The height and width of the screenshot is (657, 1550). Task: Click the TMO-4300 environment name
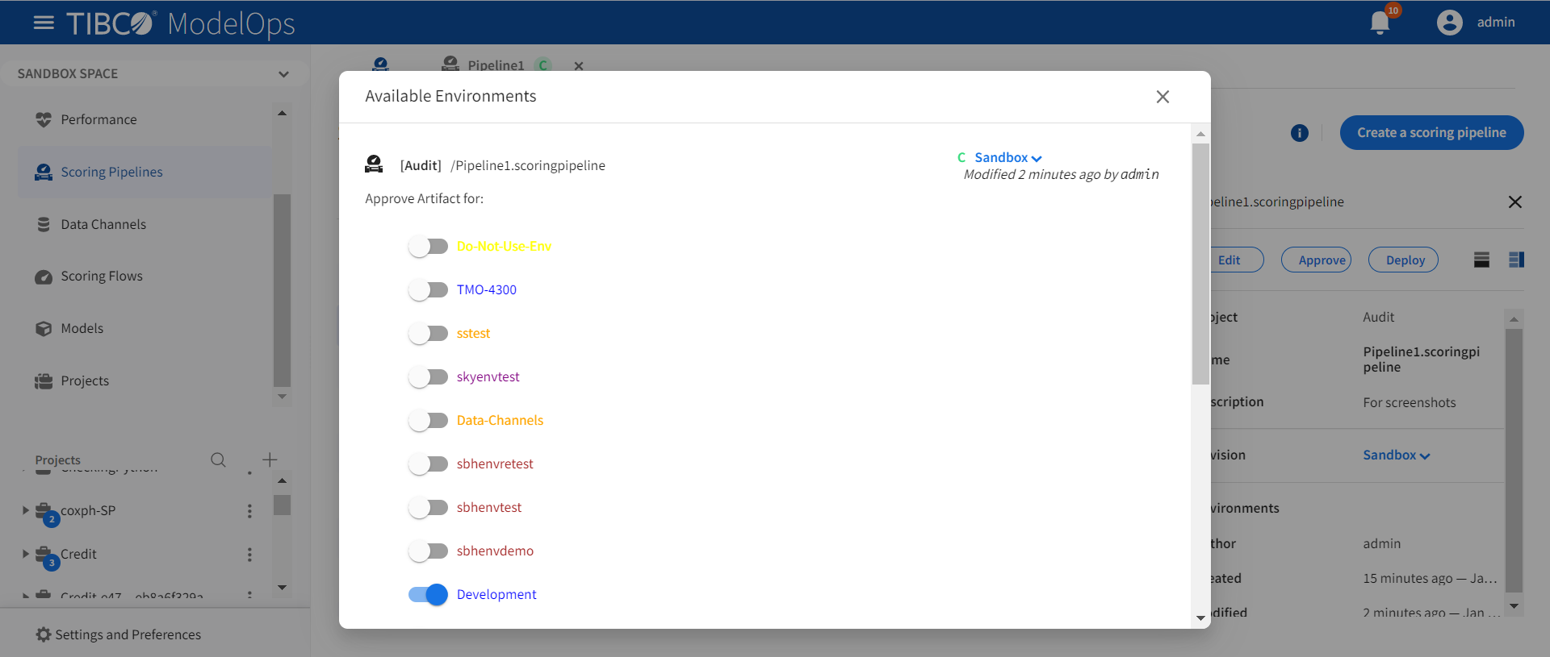point(487,290)
